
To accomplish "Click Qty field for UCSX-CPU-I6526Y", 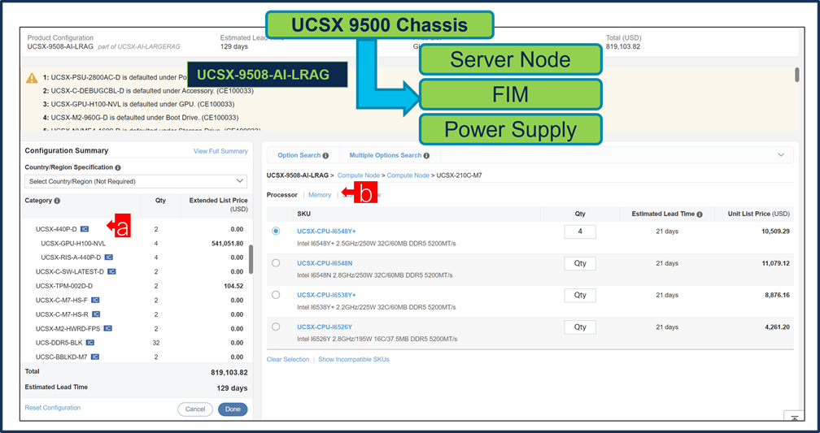I will [580, 327].
